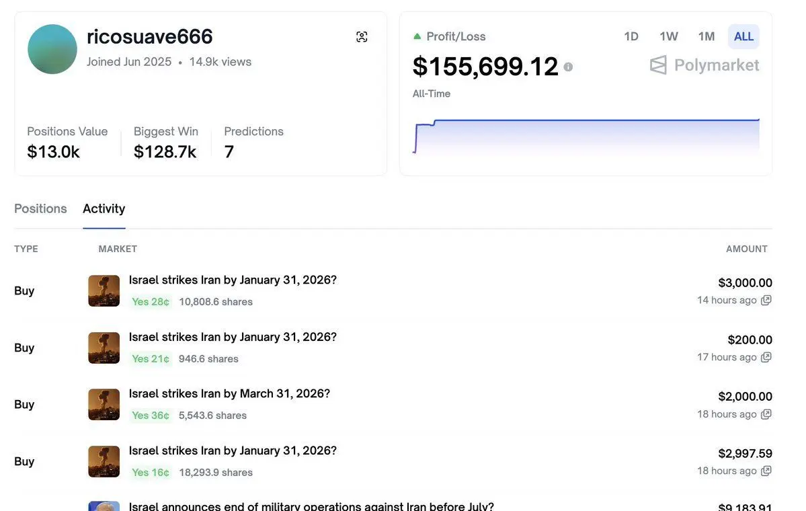Image resolution: width=806 pixels, height=511 pixels.
Task: Open Israel strikes Iran by March 31 market
Action: pyautogui.click(x=229, y=392)
